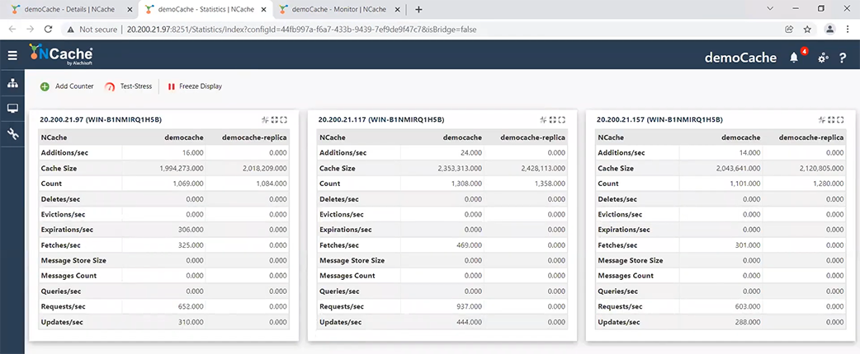Click Fetches/sec value 469.000

click(x=470, y=245)
